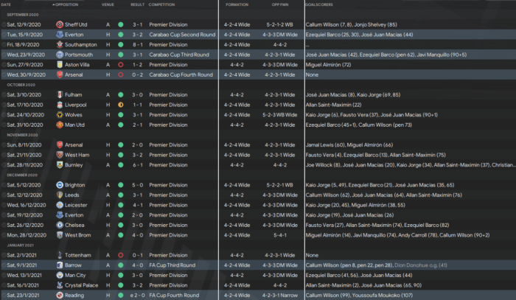This screenshot has width=516, height=300.
Task: Open the FA Cup Third Round competition link
Action: click(x=172, y=265)
